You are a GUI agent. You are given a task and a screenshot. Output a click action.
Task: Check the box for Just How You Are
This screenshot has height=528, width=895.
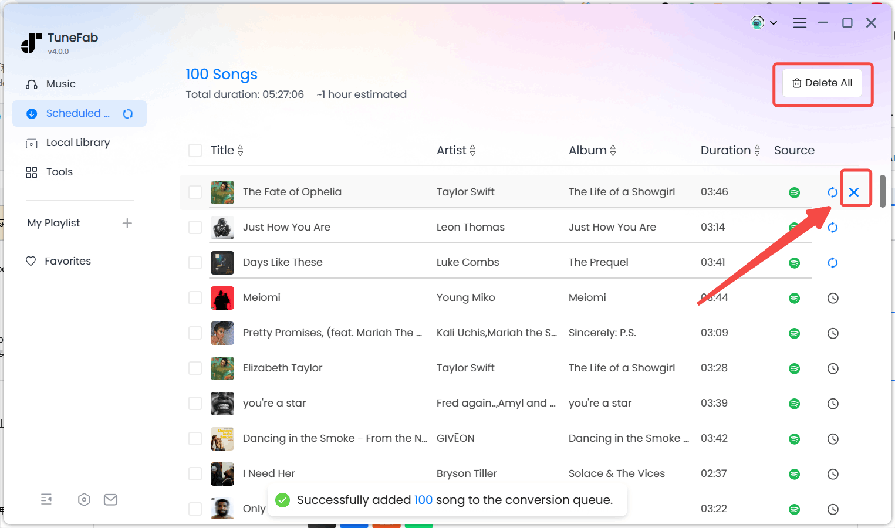point(195,228)
